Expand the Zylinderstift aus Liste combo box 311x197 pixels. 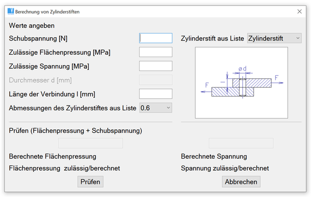[x=274, y=38]
